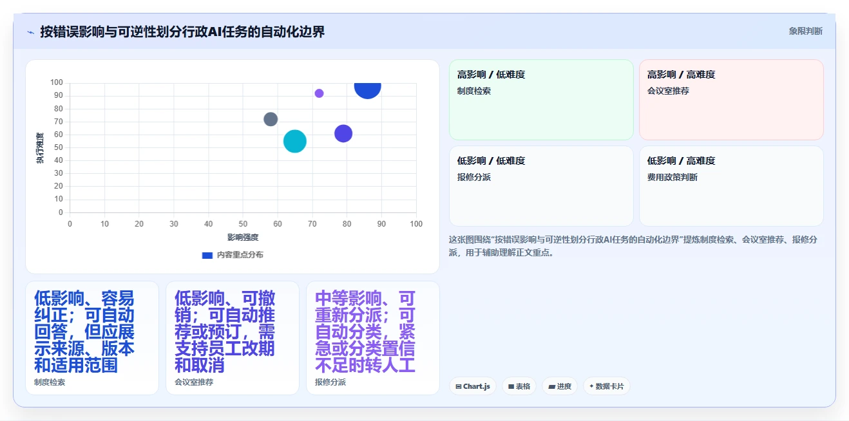Viewport: 849px width, 421px height.
Task: Select the 高影响 / 低难度 quadrant card
Action: click(541, 100)
